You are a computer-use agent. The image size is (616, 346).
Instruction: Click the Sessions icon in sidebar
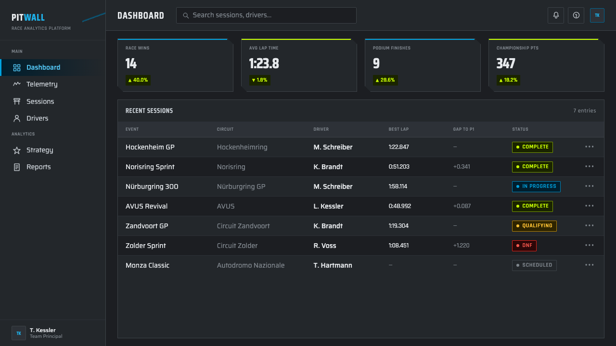17,101
